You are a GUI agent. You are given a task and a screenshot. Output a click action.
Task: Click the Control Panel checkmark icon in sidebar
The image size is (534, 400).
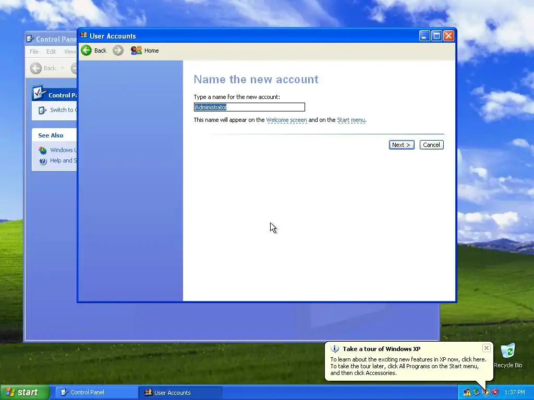point(39,93)
